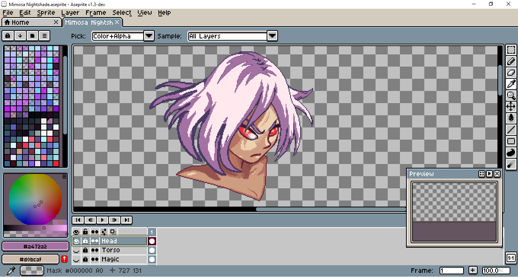The width and height of the screenshot is (518, 277).
Task: Select the Pencil tool
Action: [511, 61]
